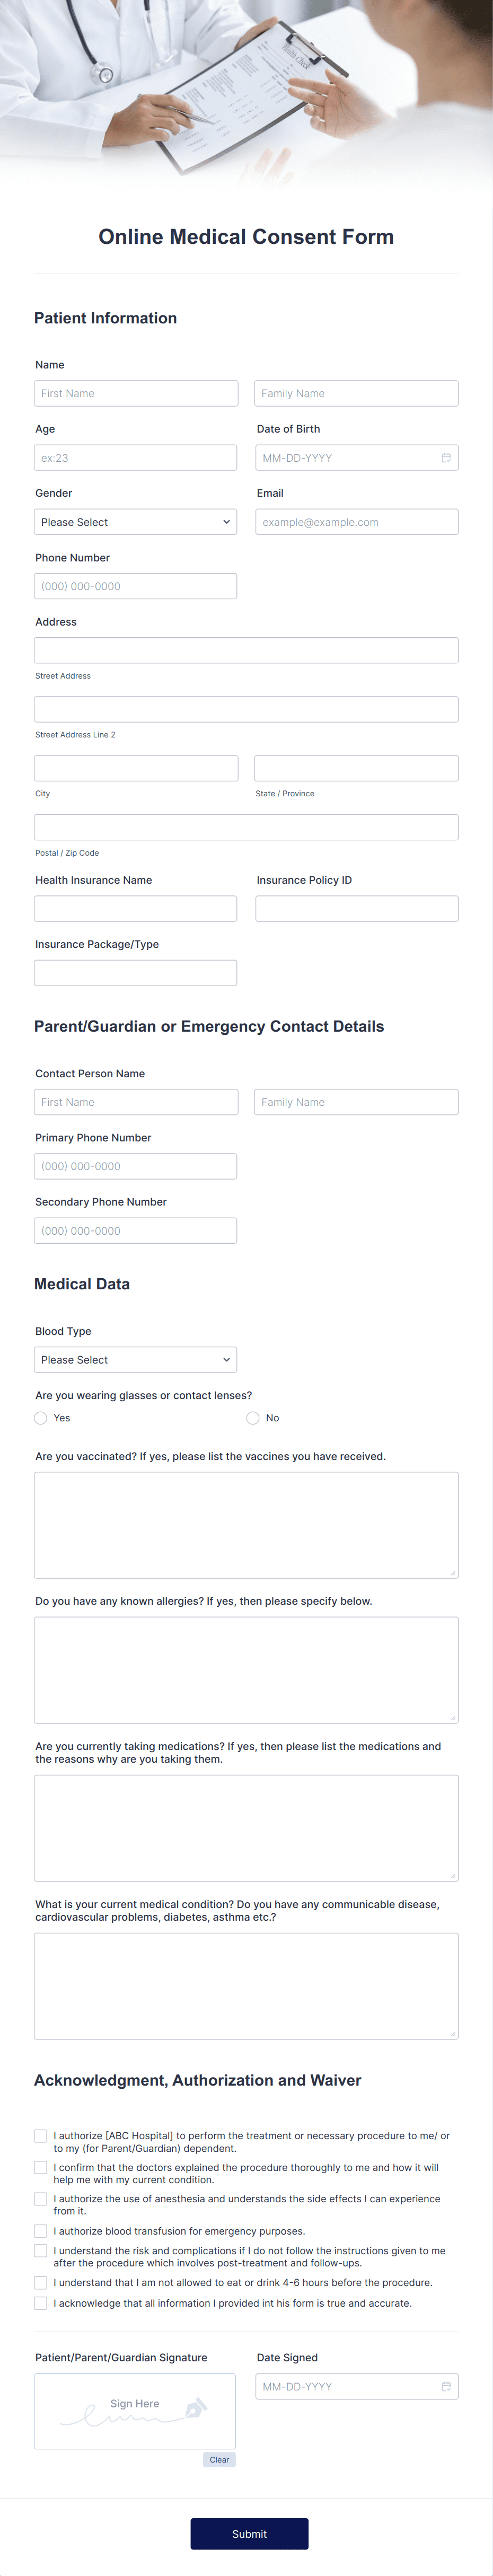The image size is (493, 2576).
Task: Expand the Gender dropdown
Action: (135, 522)
